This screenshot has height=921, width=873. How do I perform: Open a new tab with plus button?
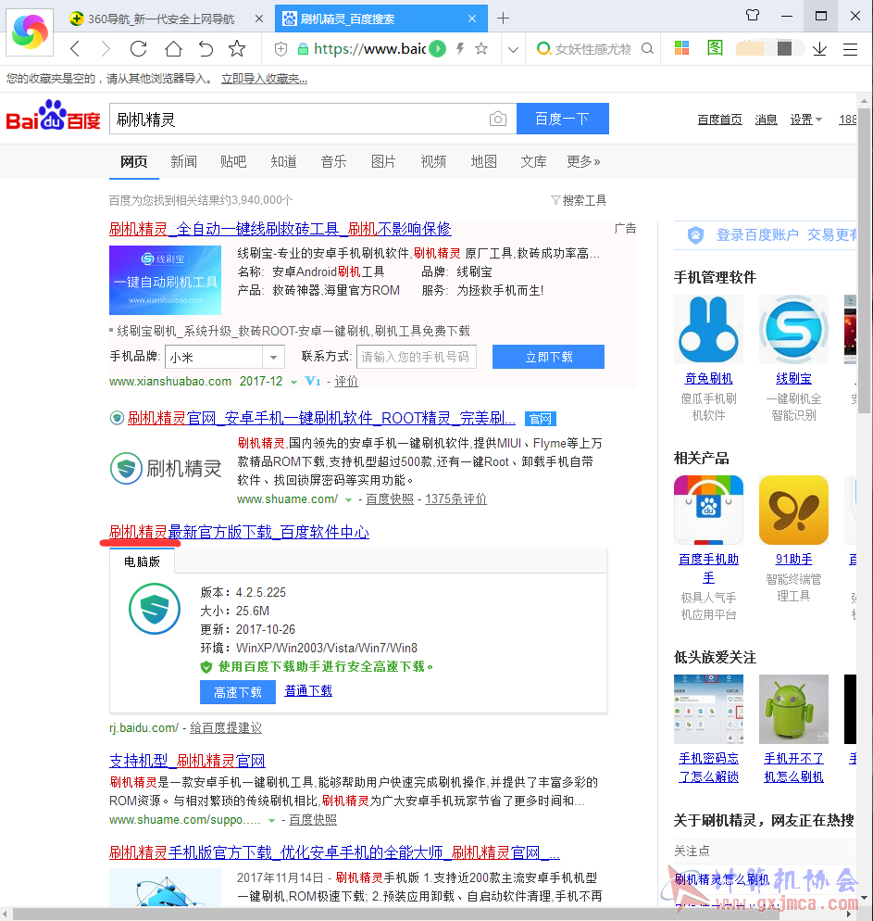[x=503, y=19]
